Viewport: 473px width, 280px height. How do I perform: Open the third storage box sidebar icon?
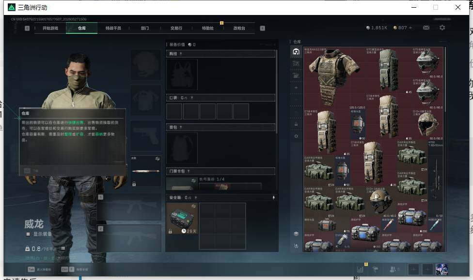(296, 75)
